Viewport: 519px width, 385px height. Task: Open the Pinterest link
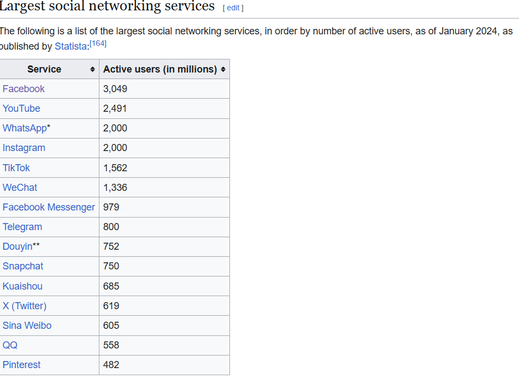[21, 365]
